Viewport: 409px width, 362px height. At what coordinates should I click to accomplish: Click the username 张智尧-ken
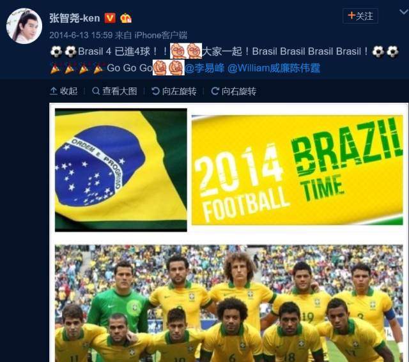tap(75, 19)
